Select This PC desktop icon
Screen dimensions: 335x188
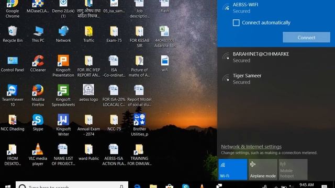coord(38,34)
